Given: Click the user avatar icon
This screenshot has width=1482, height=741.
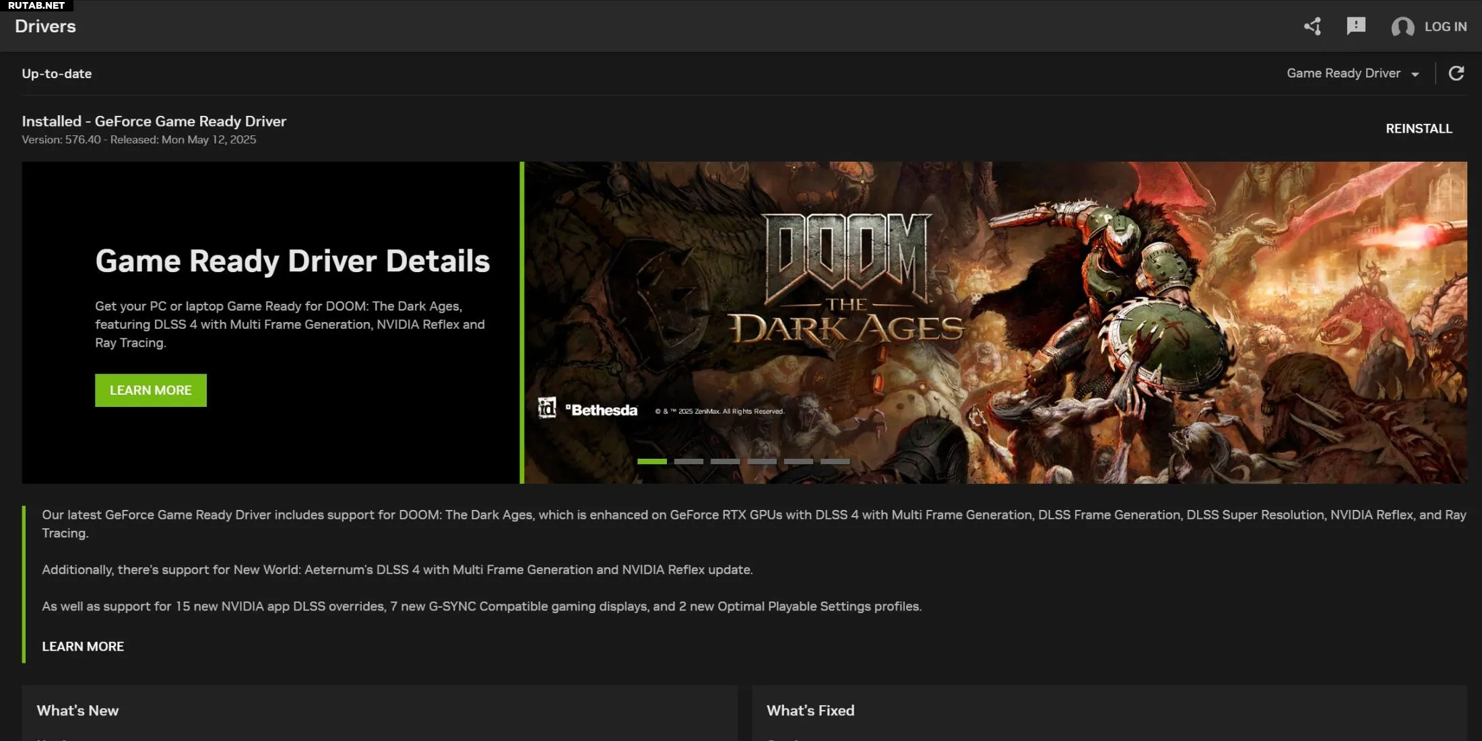Looking at the screenshot, I should [1403, 27].
